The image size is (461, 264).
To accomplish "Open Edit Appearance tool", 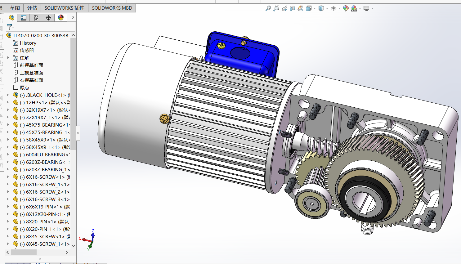I will click(x=346, y=8).
